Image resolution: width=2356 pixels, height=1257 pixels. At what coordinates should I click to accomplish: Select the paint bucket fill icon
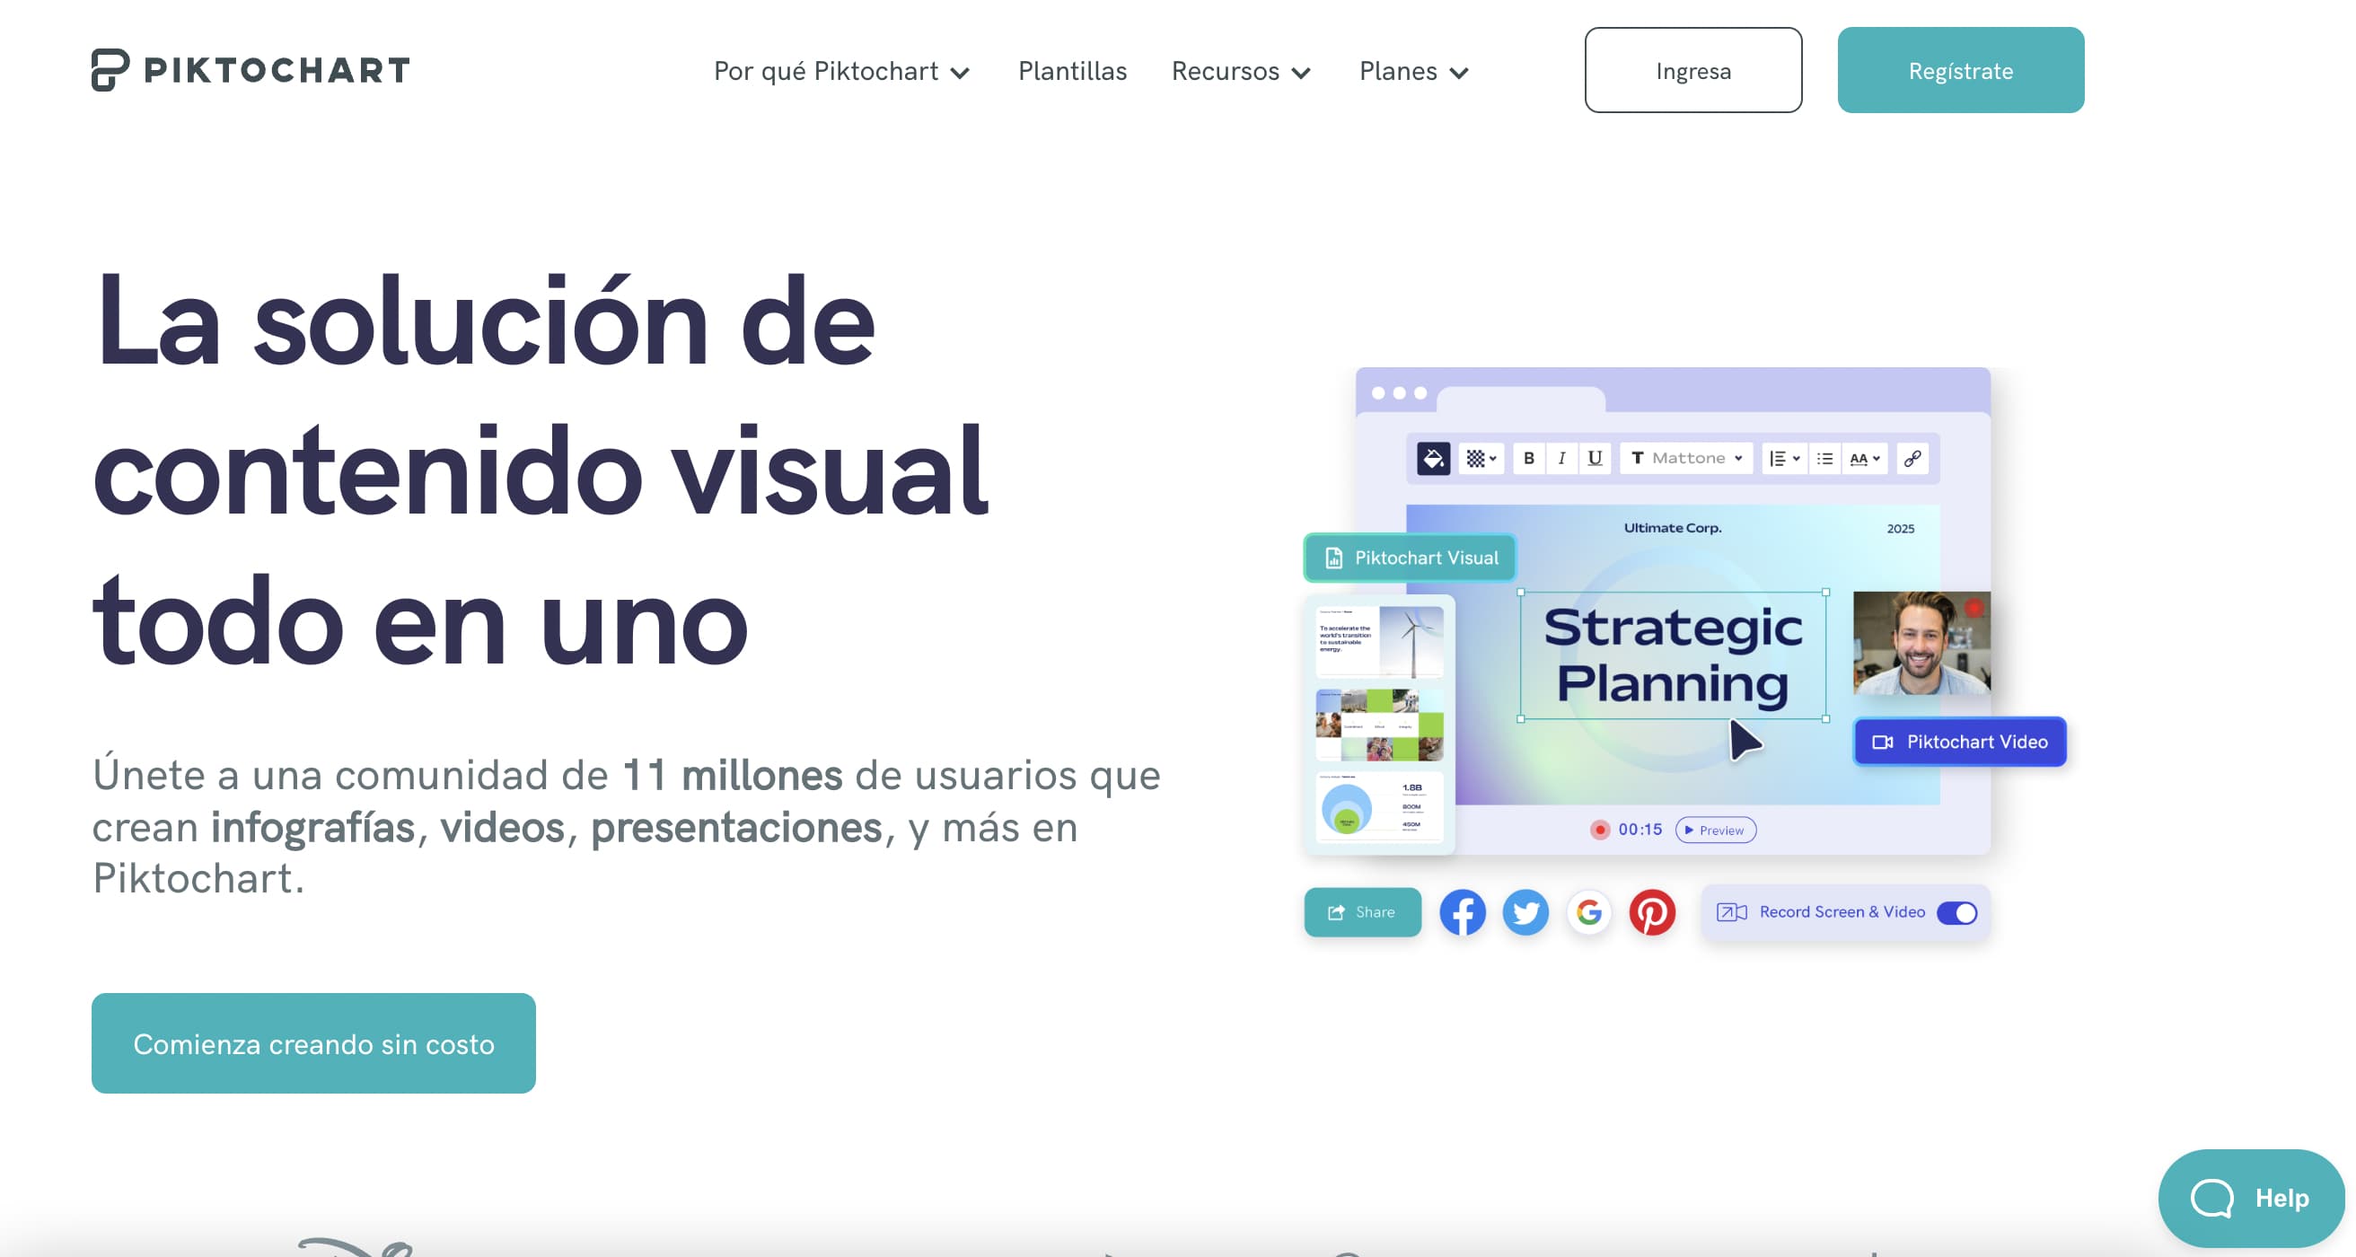(1433, 458)
